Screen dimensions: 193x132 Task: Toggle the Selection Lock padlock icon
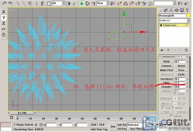point(36,125)
